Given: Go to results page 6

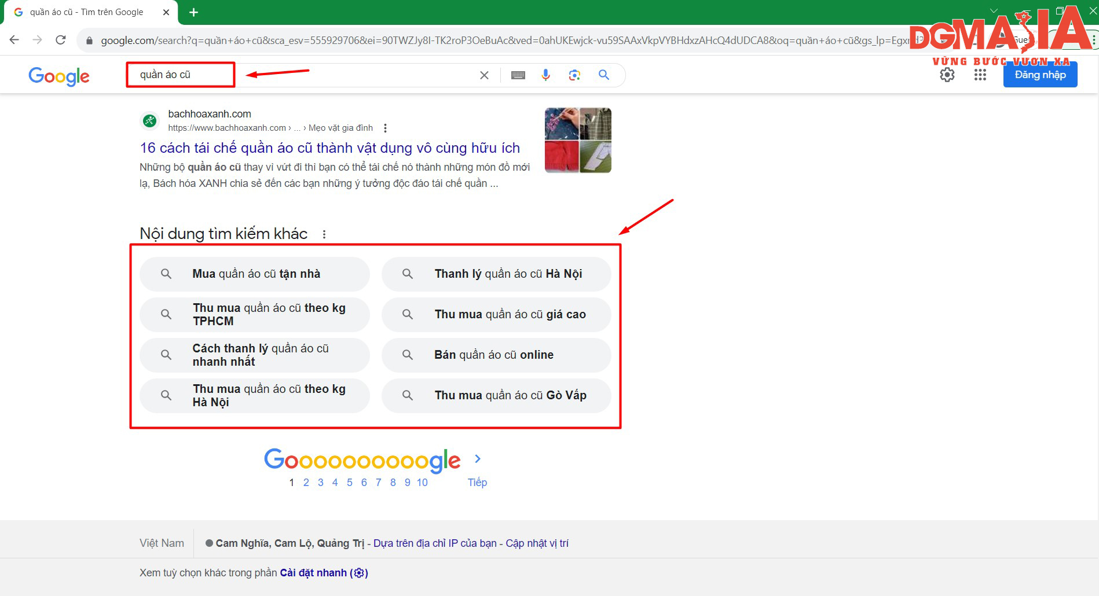Looking at the screenshot, I should [x=364, y=483].
